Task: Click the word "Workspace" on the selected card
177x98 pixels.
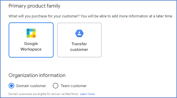Action: point(31,49)
